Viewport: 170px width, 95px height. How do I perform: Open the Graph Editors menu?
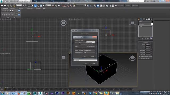click(45, 3)
